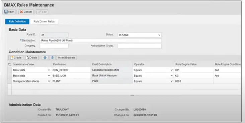
Task: Click the Field Description column header
Action: pos(102,64)
